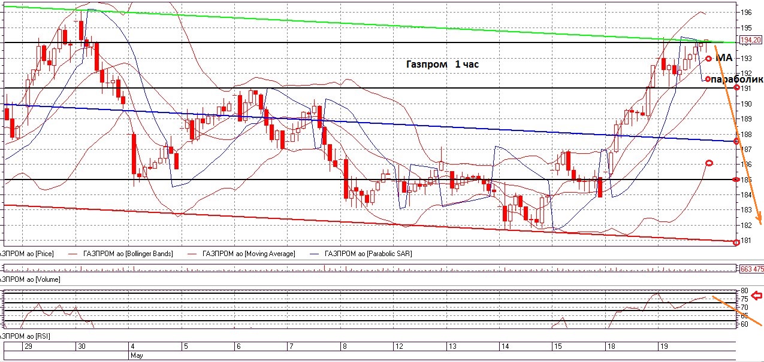Click the May month label
This screenshot has width=764, height=362.
137,355
